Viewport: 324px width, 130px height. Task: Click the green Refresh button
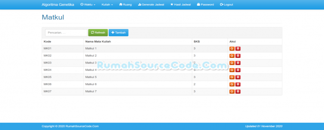[x=98, y=32]
